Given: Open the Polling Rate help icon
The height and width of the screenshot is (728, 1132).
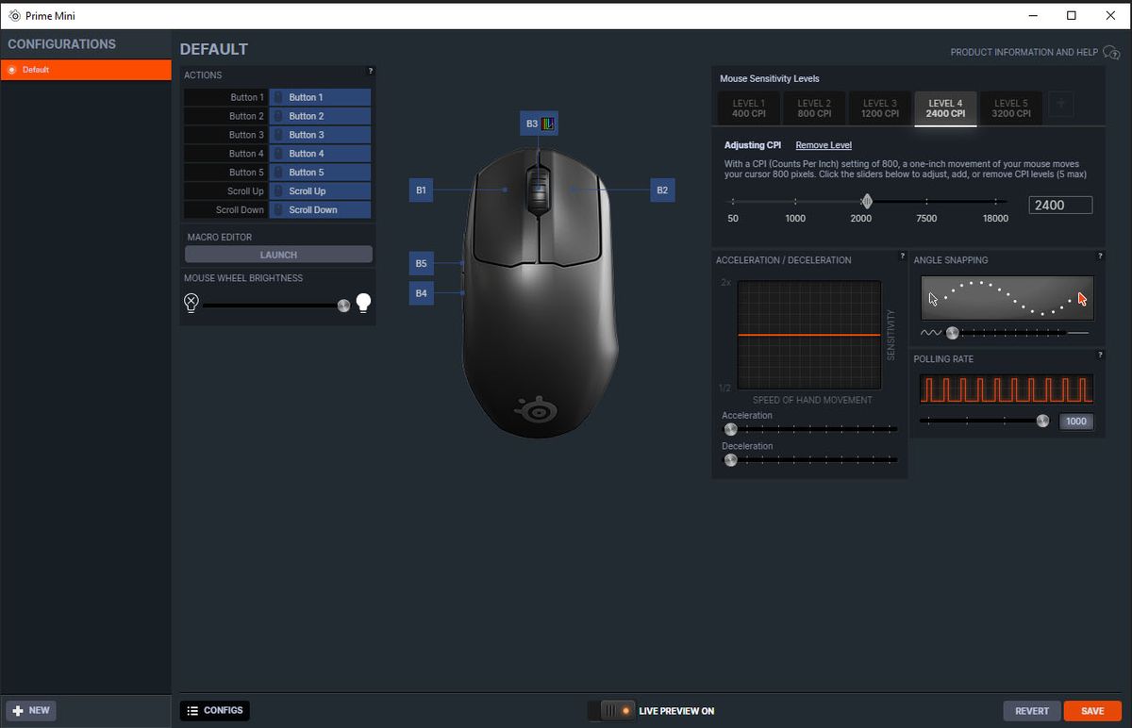Looking at the screenshot, I should point(1100,356).
